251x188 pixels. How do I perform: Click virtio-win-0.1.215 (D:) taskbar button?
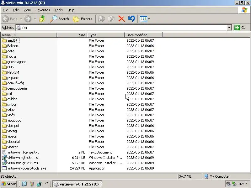(x=77, y=184)
